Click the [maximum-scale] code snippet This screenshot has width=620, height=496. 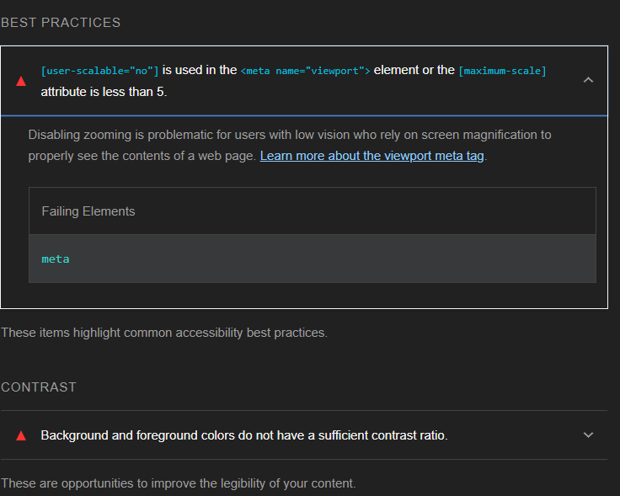point(502,71)
